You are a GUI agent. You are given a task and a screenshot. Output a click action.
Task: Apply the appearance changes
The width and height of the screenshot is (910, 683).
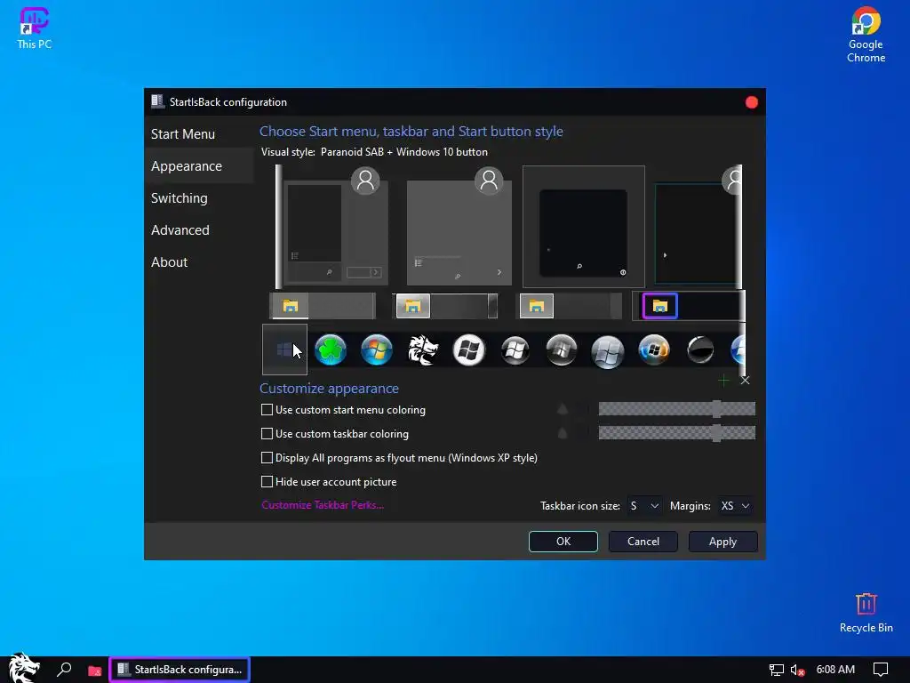(x=722, y=542)
